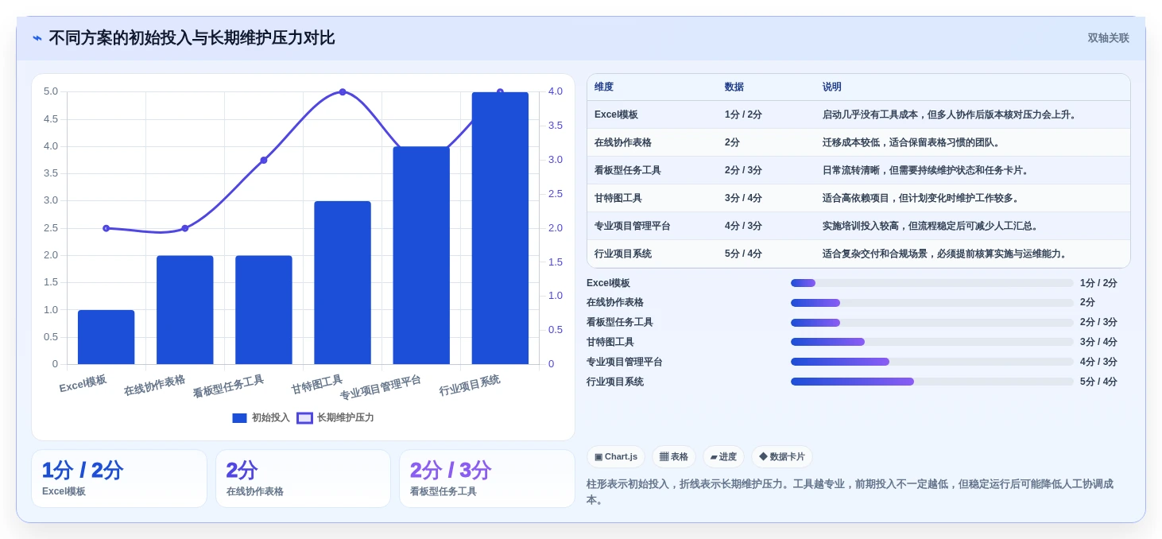Click the footer note starting 柱形表示初始投入
This screenshot has width=1162, height=539.
pos(850,491)
